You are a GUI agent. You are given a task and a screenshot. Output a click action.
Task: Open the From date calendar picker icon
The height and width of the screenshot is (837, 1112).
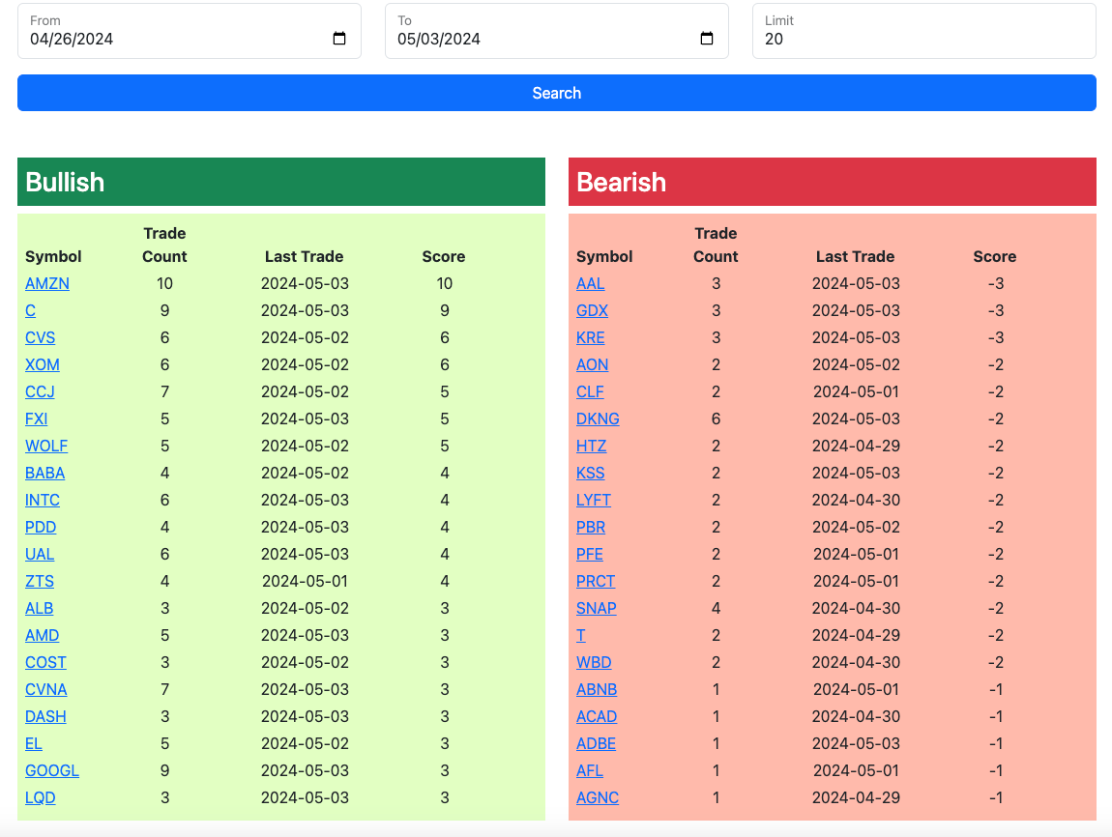[x=339, y=39]
